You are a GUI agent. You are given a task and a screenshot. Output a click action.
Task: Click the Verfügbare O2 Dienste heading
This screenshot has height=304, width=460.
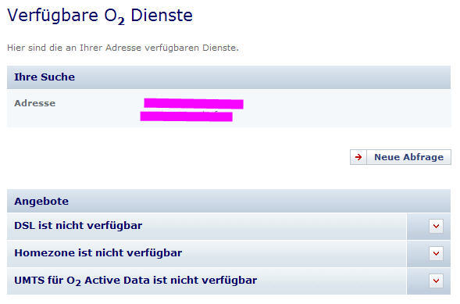pos(100,16)
